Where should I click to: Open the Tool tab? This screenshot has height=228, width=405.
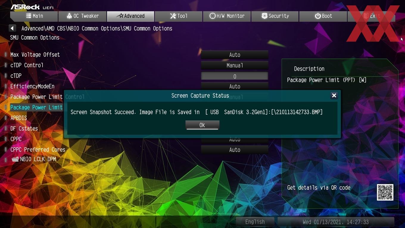179,16
